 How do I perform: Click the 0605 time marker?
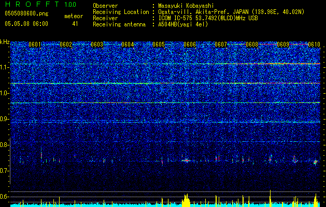tap(159, 45)
